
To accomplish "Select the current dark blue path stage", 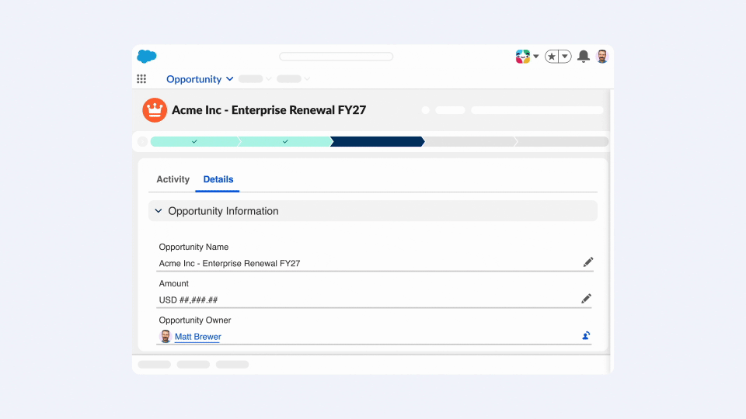I will point(377,141).
